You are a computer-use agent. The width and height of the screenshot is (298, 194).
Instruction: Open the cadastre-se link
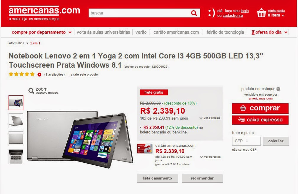pyautogui.click(x=233, y=16)
